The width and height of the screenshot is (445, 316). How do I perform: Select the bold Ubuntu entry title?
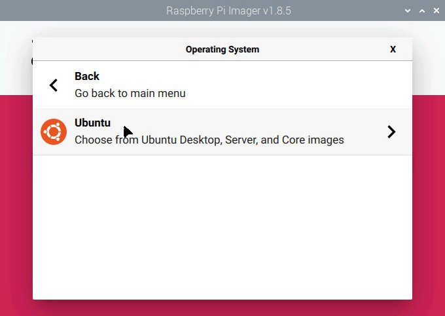(92, 123)
